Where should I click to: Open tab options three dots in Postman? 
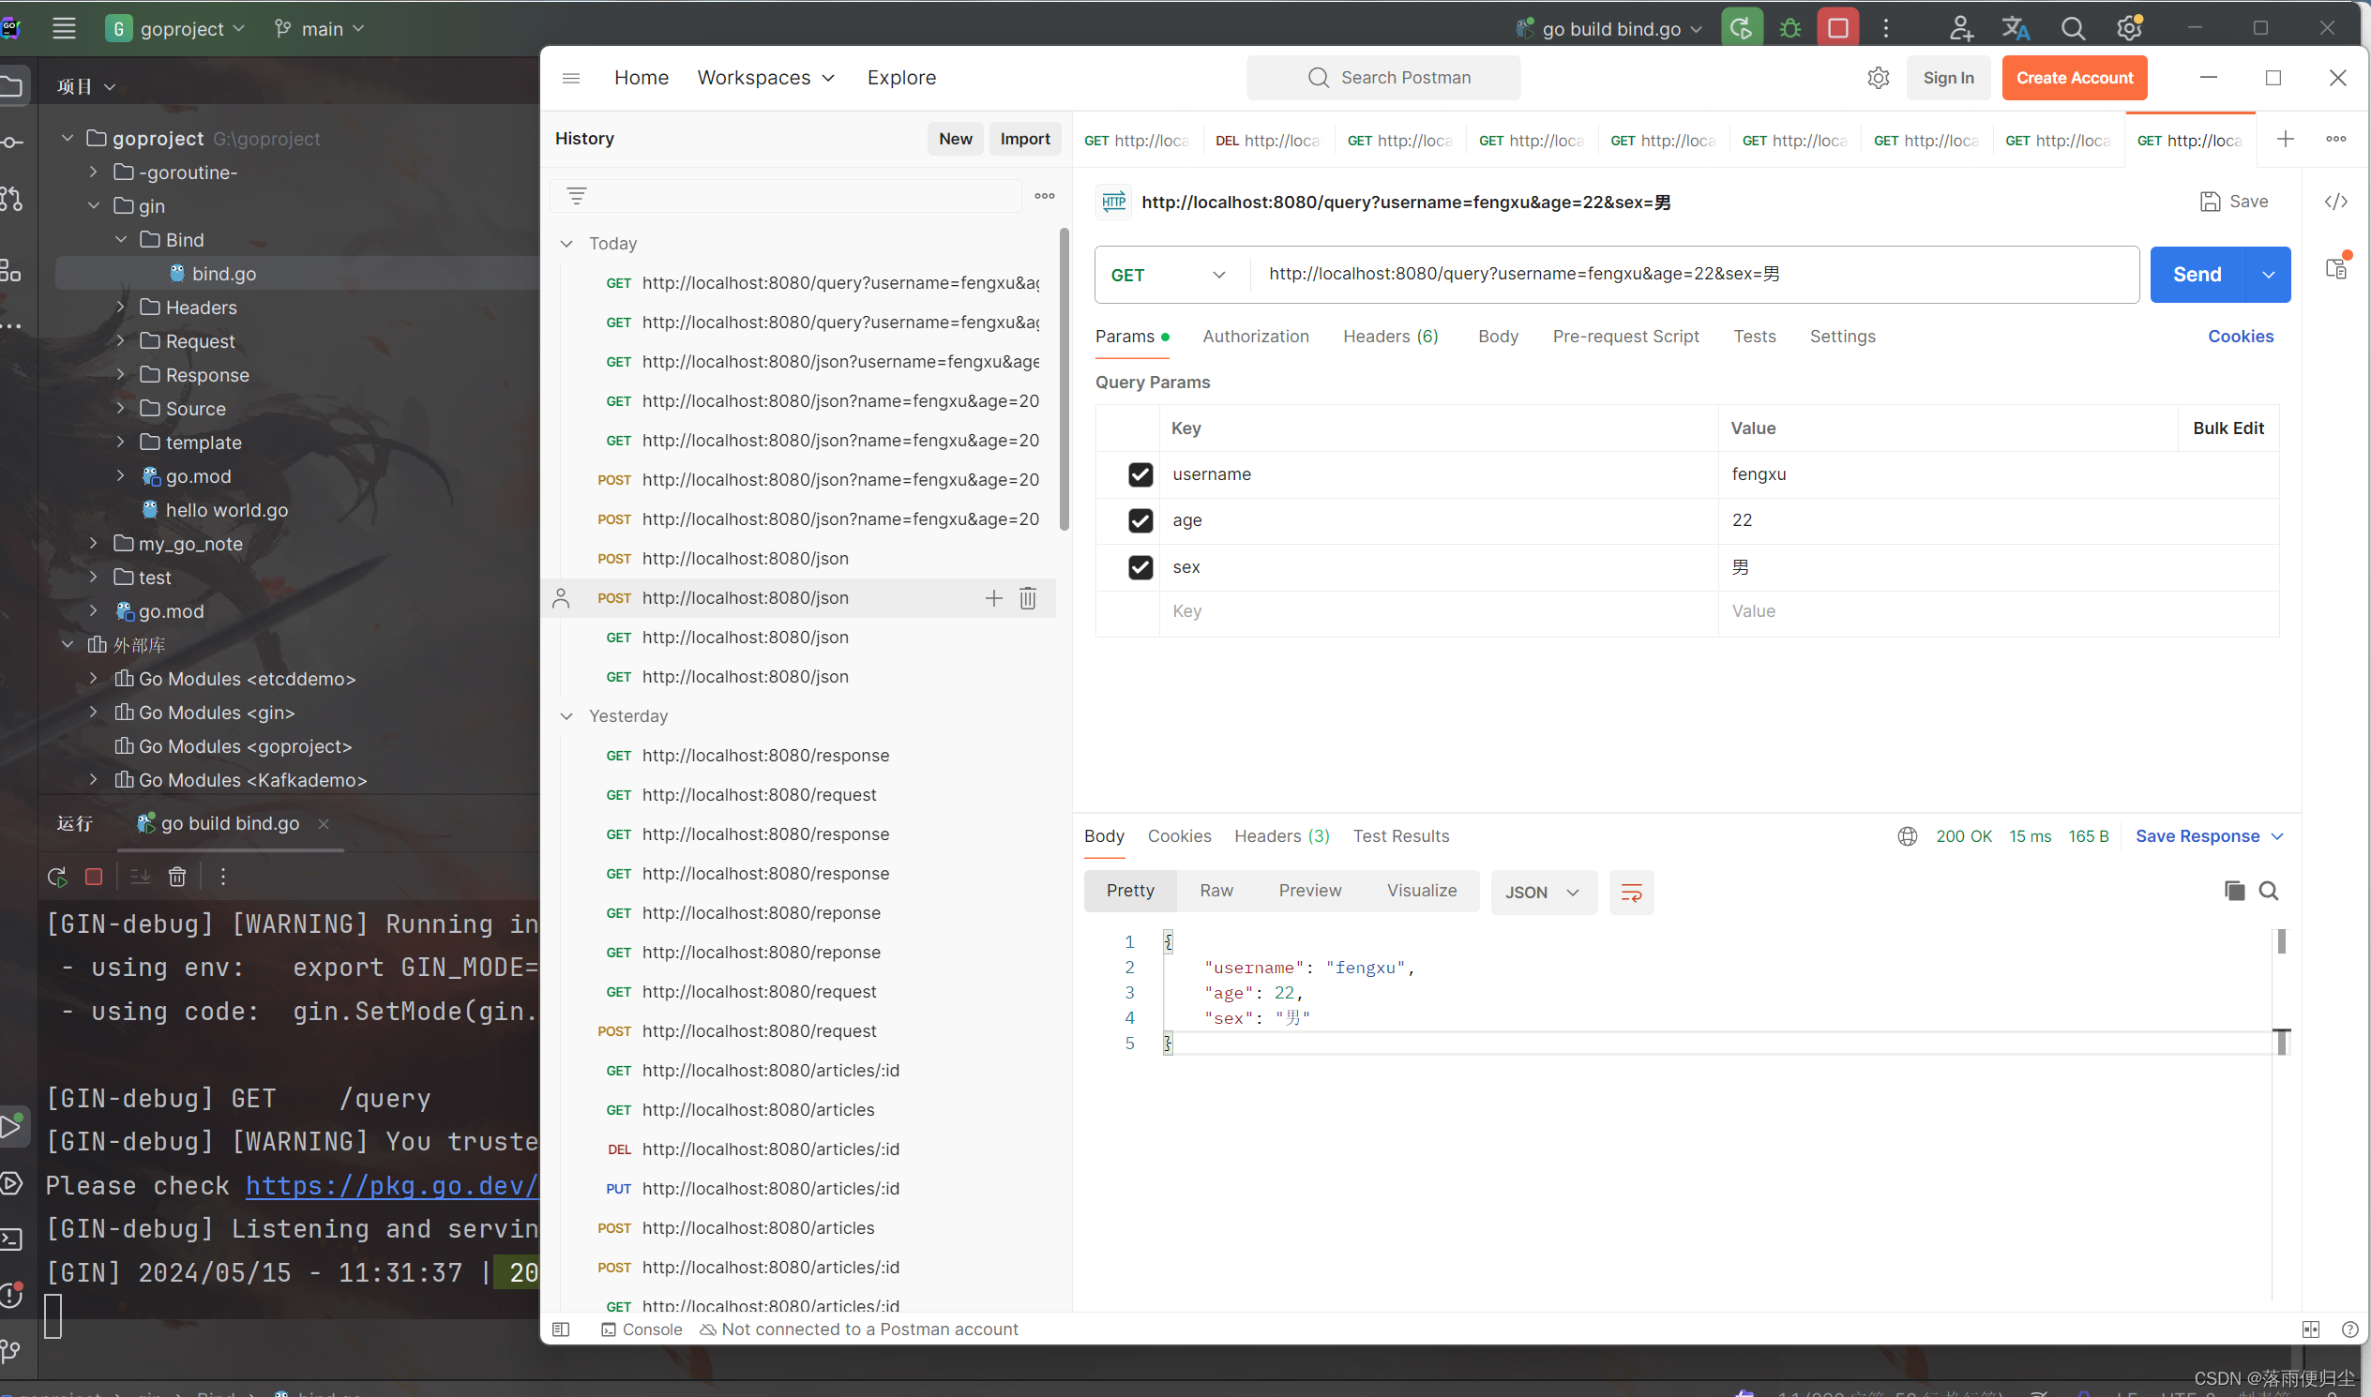(2335, 140)
